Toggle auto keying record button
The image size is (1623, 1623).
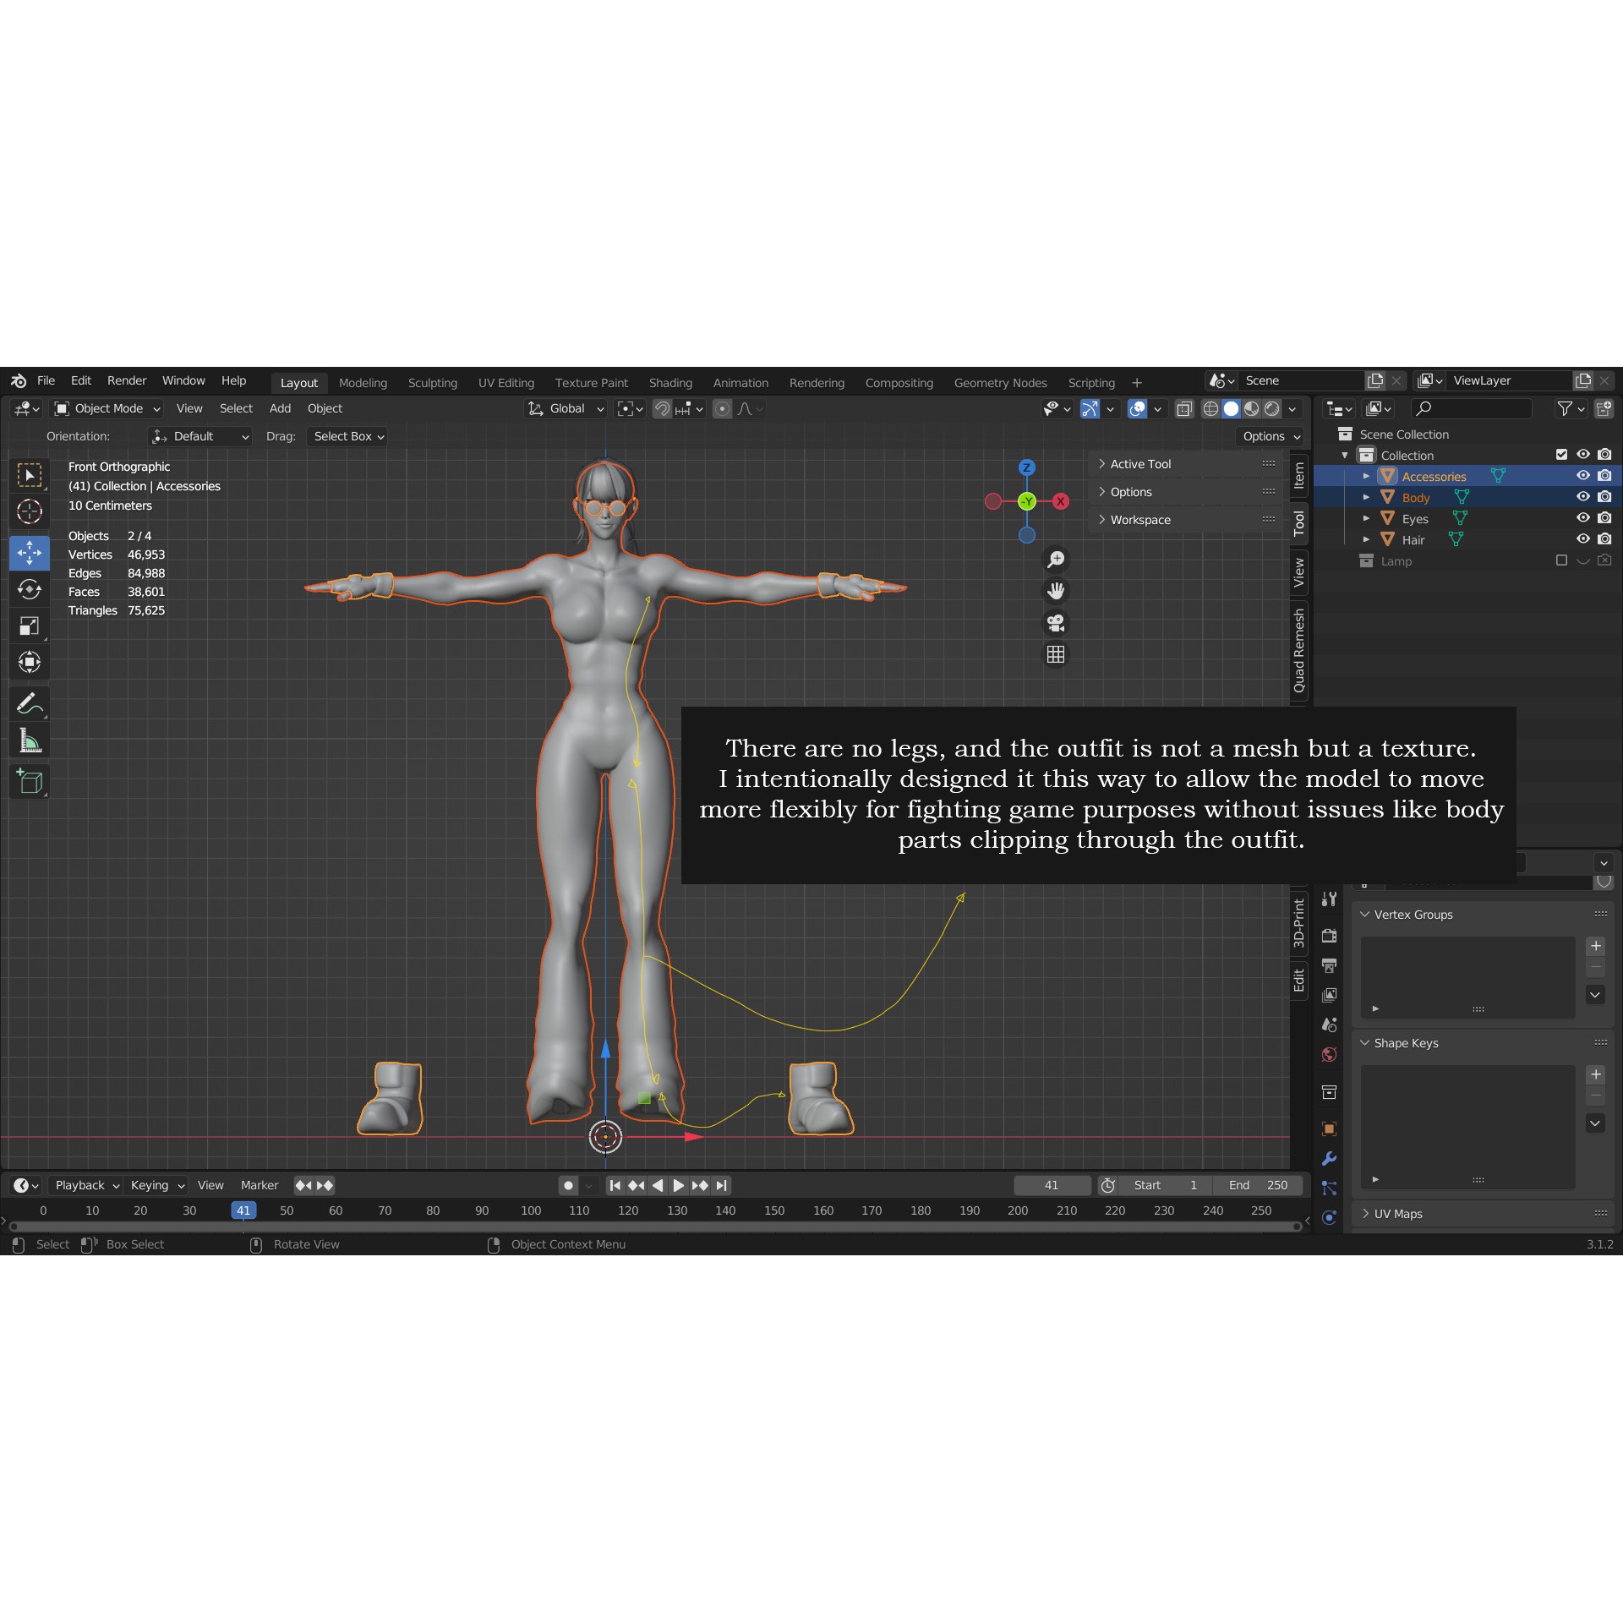tap(569, 1185)
